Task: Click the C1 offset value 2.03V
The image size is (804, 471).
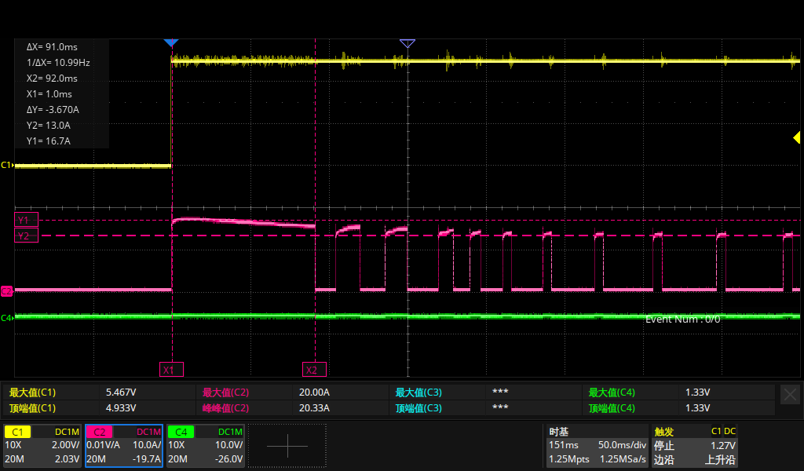Action: pyautogui.click(x=68, y=458)
